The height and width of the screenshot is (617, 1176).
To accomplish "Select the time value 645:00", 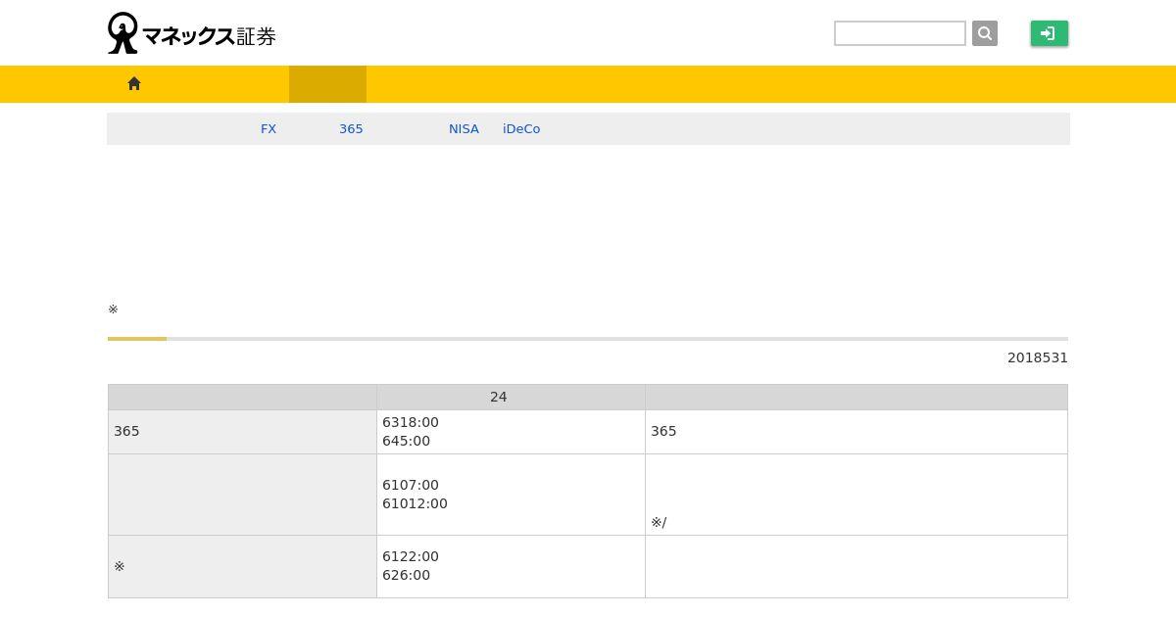I will pyautogui.click(x=406, y=441).
